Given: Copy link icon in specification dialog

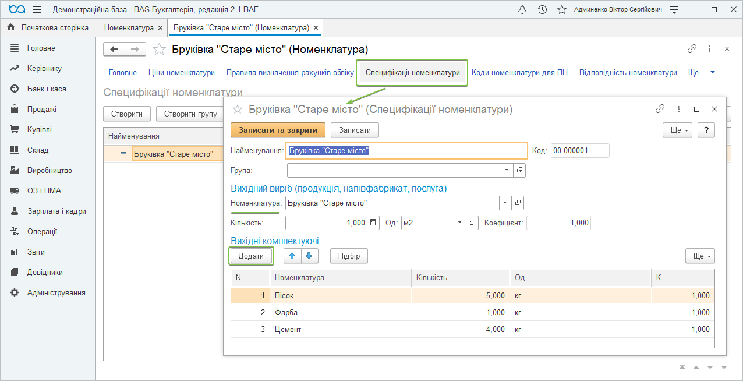Looking at the screenshot, I should [660, 109].
